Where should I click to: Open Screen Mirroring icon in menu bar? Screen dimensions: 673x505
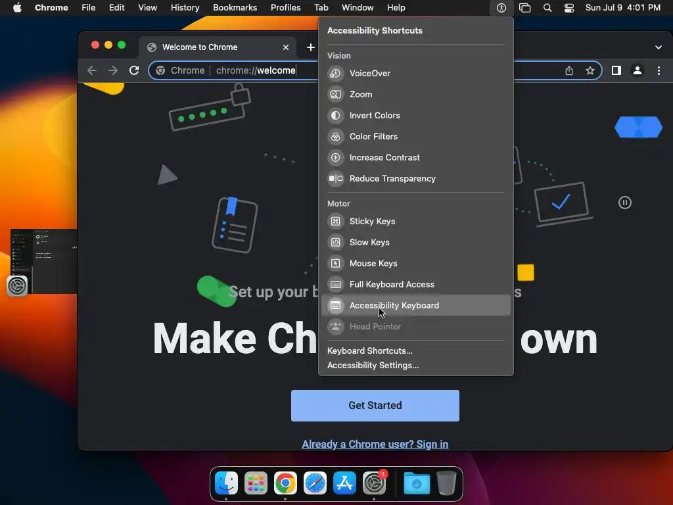tap(524, 8)
